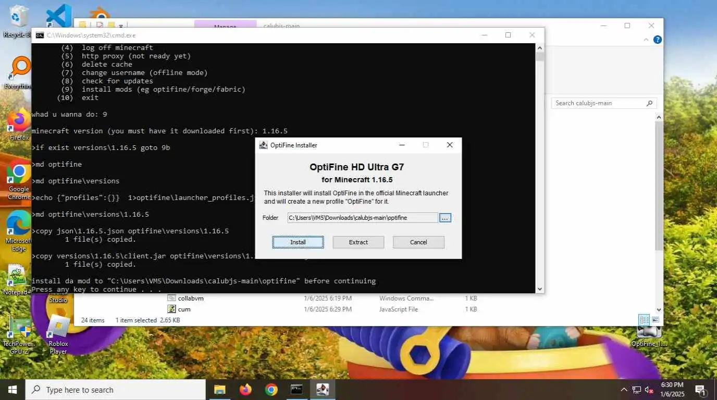Click the Explorer file list scroll down arrow
This screenshot has height=400, width=717.
tap(659, 309)
